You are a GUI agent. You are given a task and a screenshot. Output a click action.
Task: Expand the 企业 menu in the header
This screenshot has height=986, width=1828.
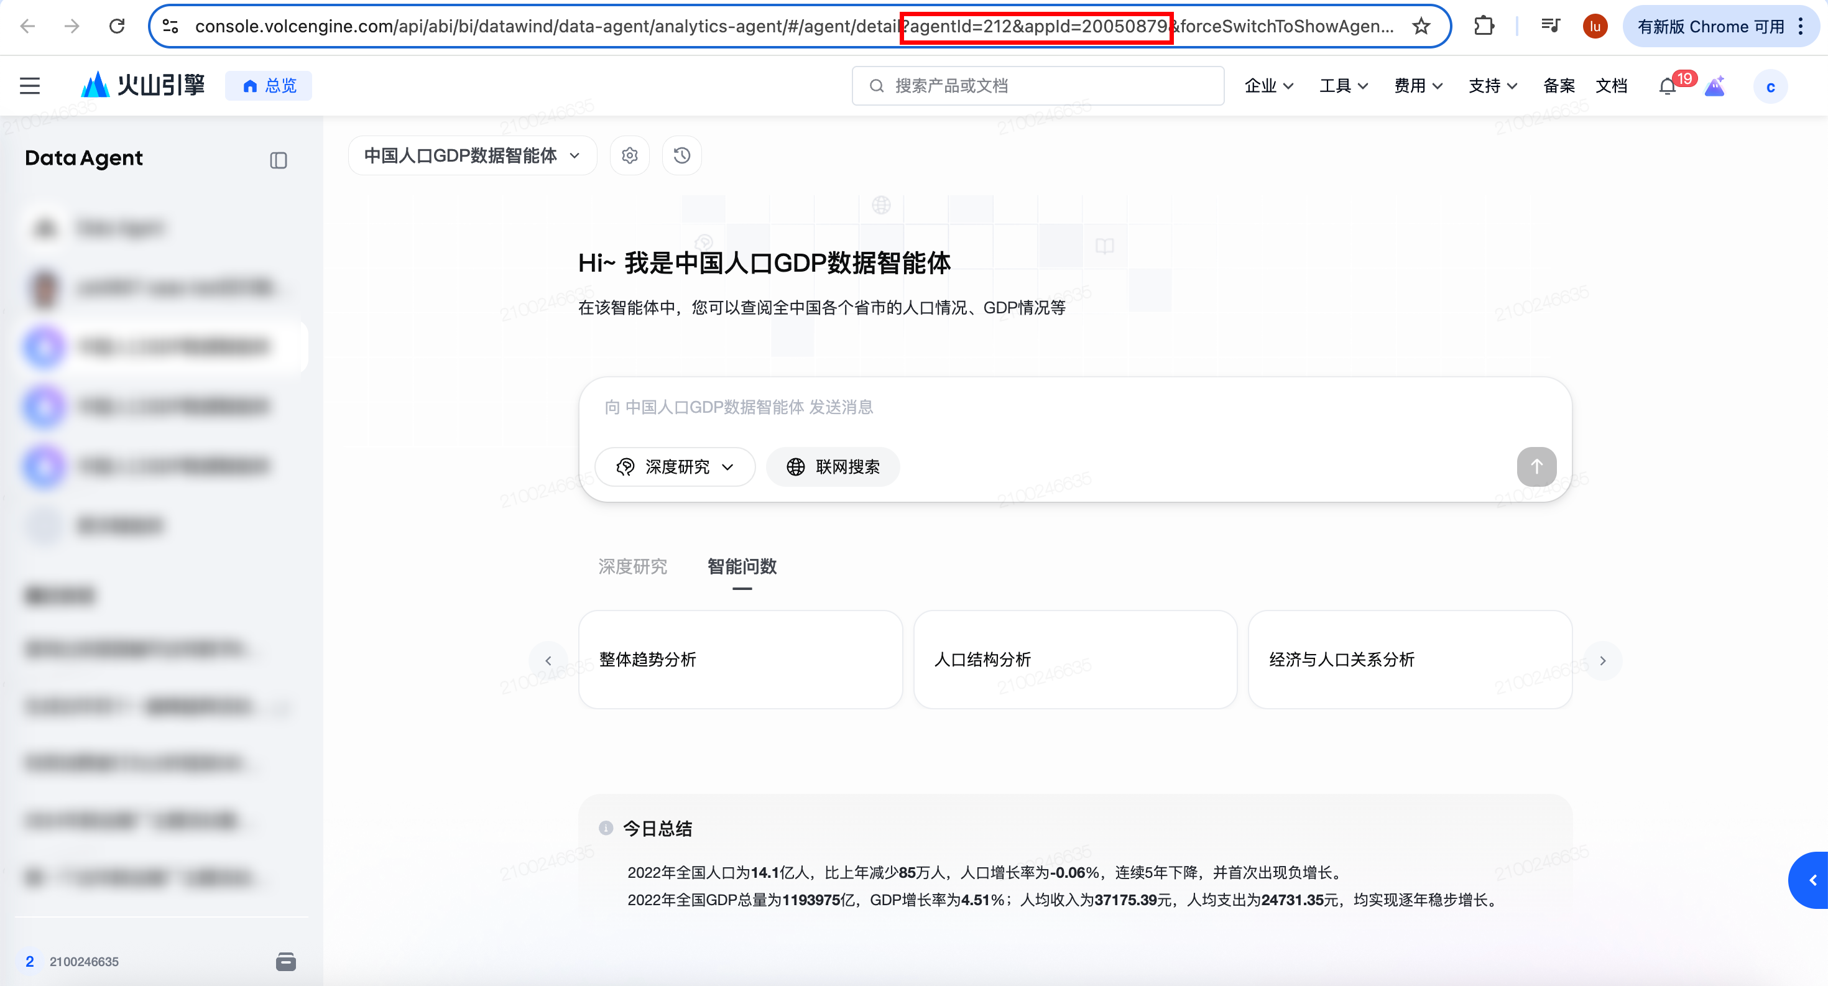pos(1268,86)
